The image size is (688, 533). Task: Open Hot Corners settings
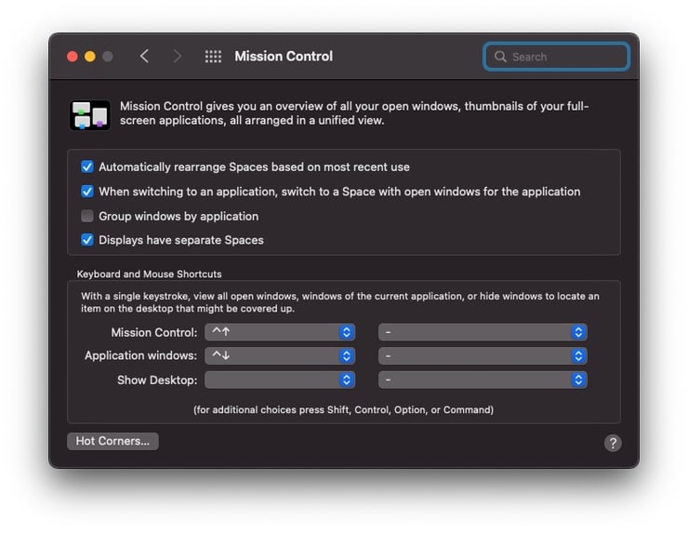click(x=112, y=441)
